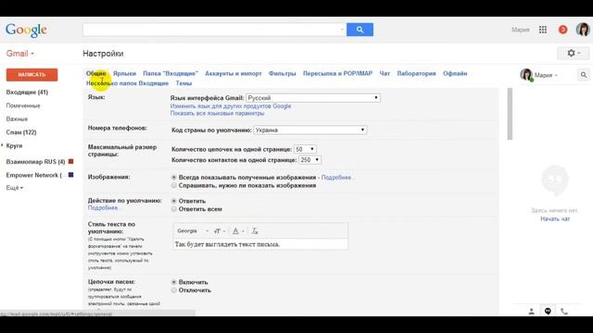
Task: Open the Лаборатория settings tab
Action: (416, 73)
